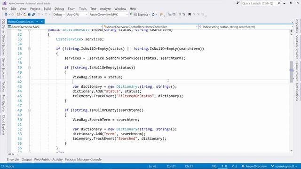
Task: Open the Debug configuration dropdown
Action: (59, 15)
